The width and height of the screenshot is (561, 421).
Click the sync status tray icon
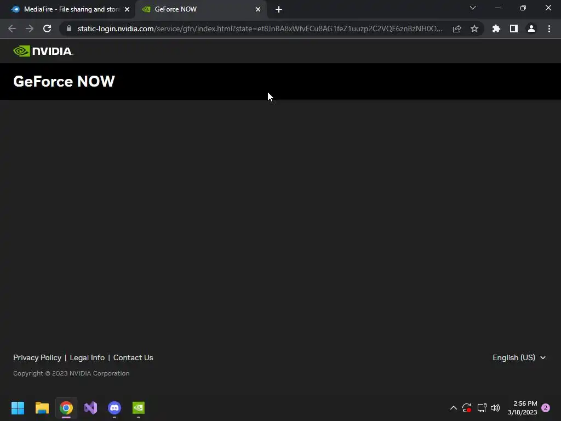pyautogui.click(x=467, y=408)
